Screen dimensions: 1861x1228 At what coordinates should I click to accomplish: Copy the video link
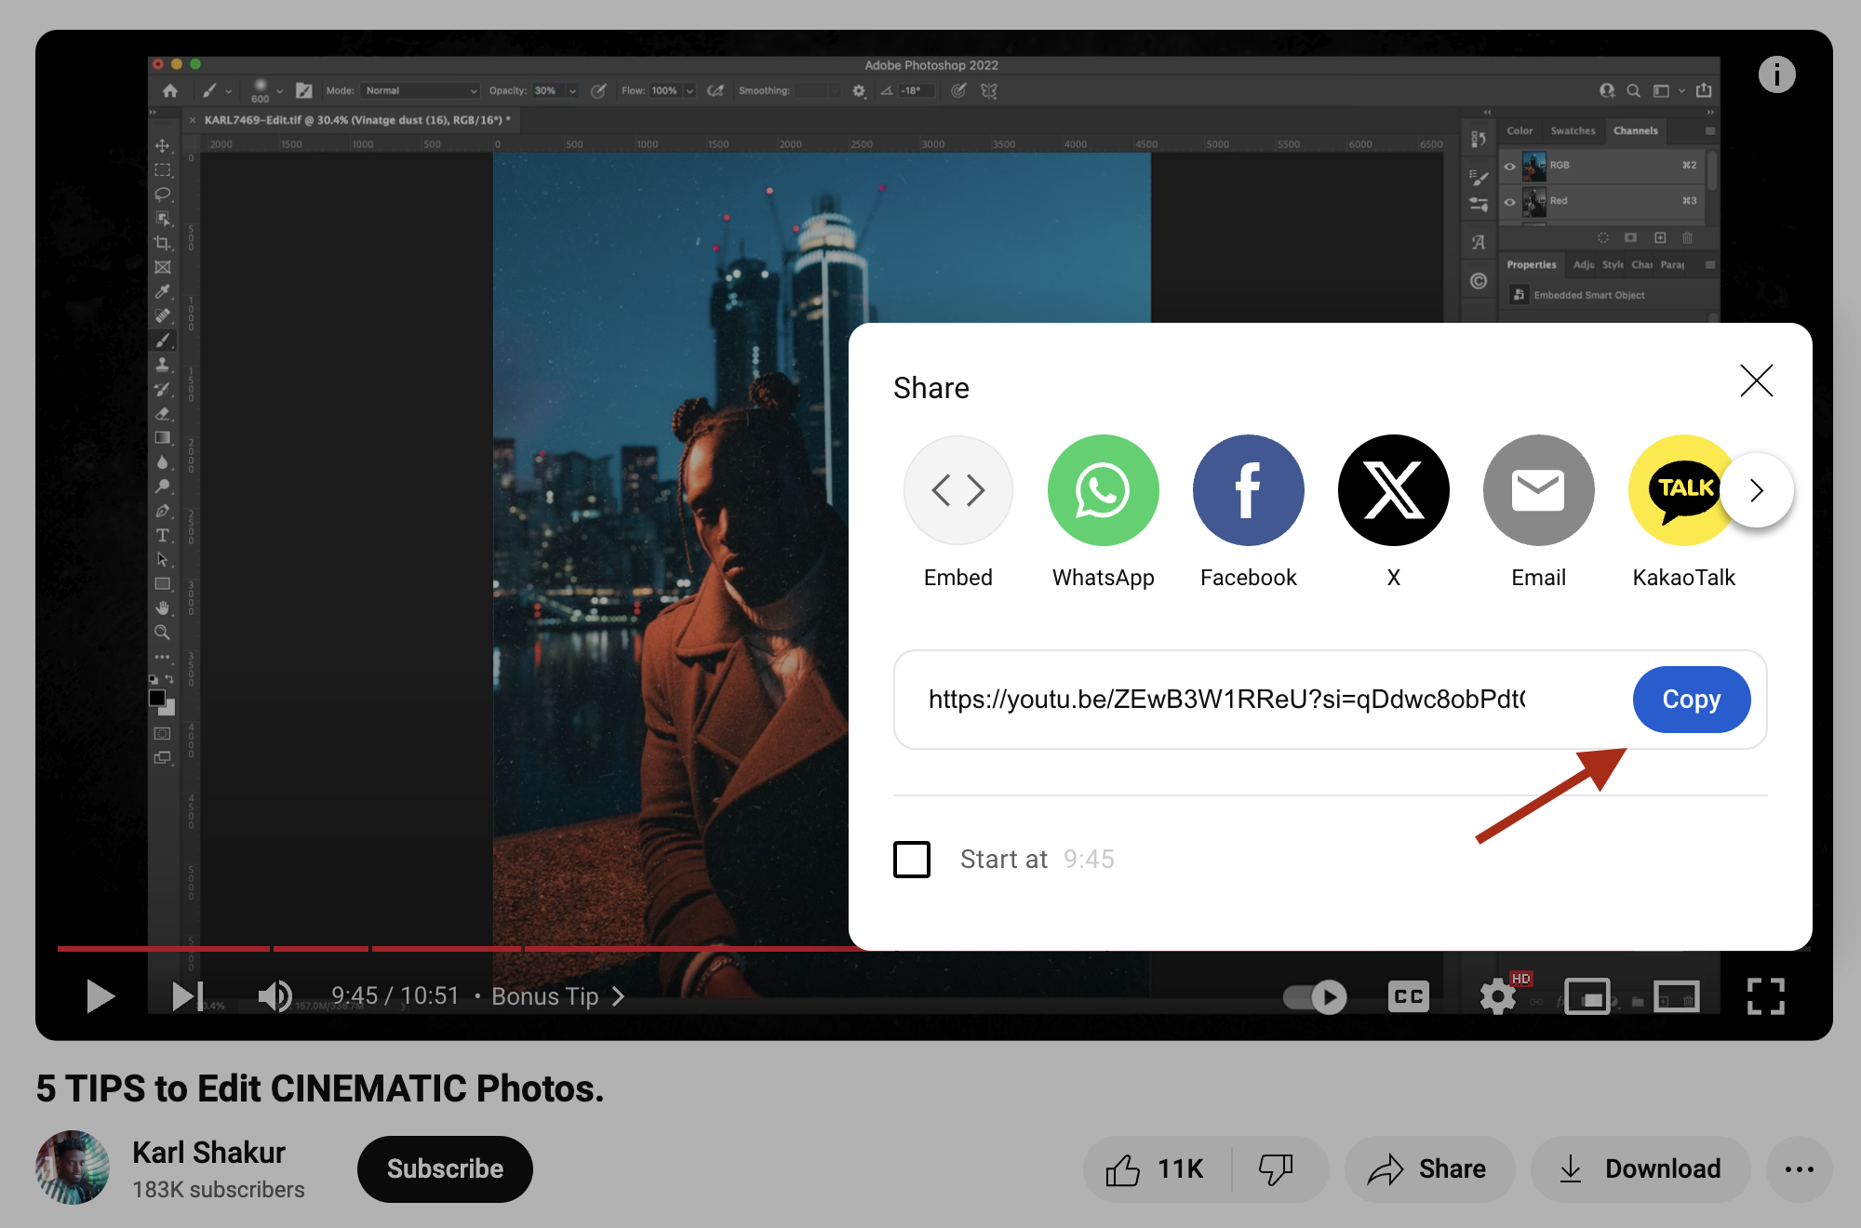click(1691, 700)
